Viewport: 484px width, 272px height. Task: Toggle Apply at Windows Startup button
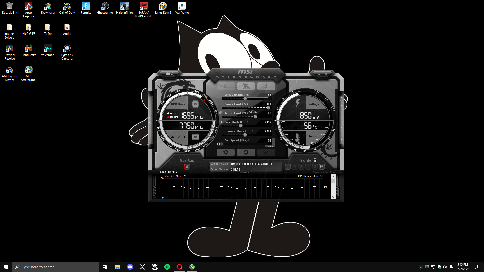pyautogui.click(x=187, y=167)
